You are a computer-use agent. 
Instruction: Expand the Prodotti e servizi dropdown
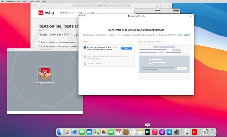[x=68, y=13]
